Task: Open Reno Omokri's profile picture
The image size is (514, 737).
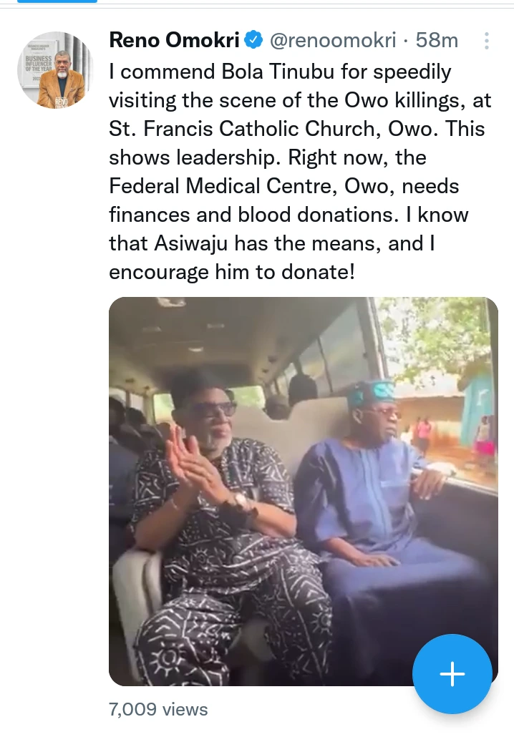Action: [x=55, y=69]
